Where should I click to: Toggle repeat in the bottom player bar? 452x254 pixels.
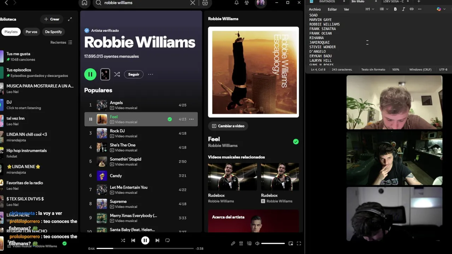pos(167,240)
